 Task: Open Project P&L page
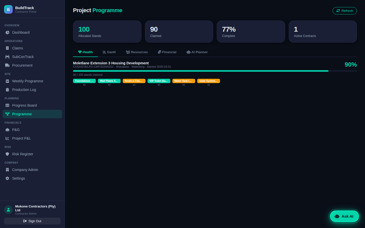coord(32,138)
